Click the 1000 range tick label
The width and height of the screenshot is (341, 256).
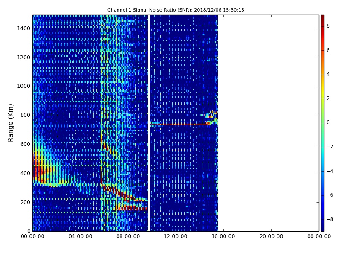tap(24, 86)
